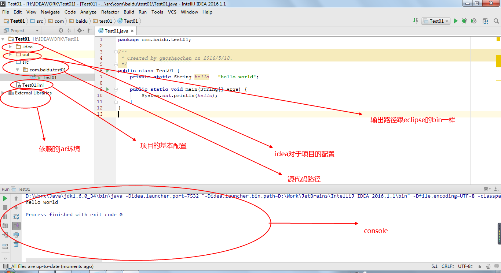The width and height of the screenshot is (501, 273).
Task: Place cursor at line 13 in editor
Action: click(293, 114)
